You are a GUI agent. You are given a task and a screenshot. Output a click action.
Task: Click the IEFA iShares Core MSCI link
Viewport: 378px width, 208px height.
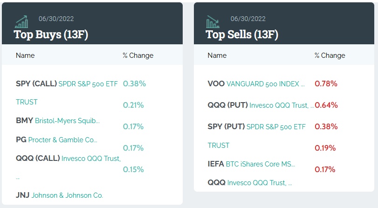(x=251, y=164)
